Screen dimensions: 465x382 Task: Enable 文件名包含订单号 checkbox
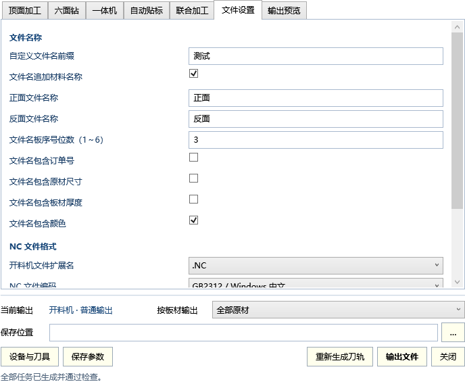[x=194, y=157]
